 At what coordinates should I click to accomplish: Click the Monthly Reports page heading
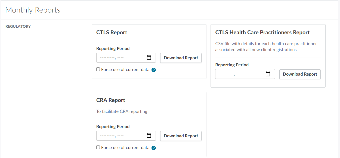(x=33, y=10)
